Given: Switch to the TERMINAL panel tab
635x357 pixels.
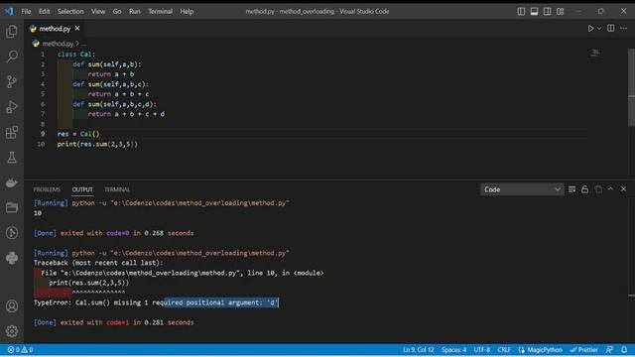Looking at the screenshot, I should (117, 189).
